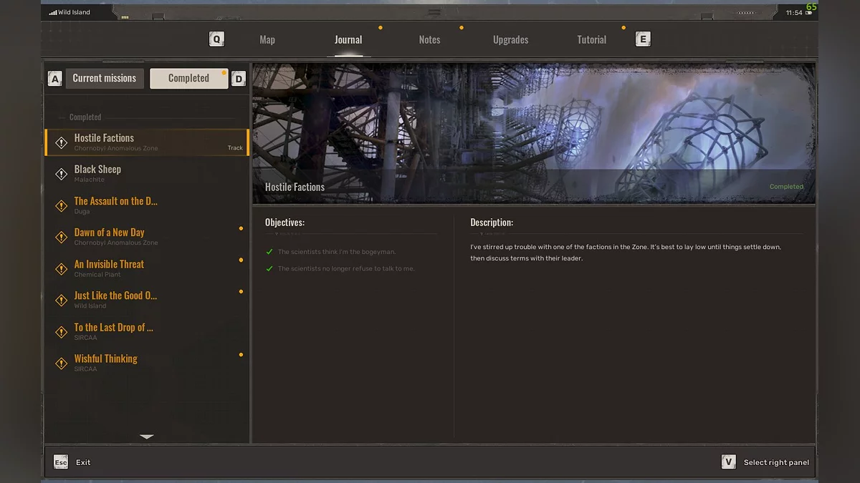
Task: Switch to the Upgrades tab
Action: point(510,40)
